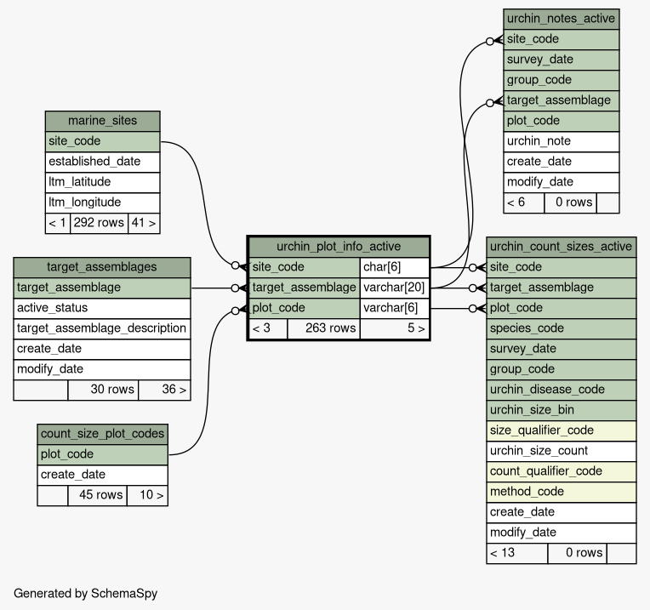The height and width of the screenshot is (610, 650).
Task: Click the urchin_disease_code column
Action: [562, 390]
